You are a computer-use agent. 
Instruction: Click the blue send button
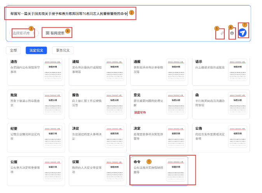point(242,34)
